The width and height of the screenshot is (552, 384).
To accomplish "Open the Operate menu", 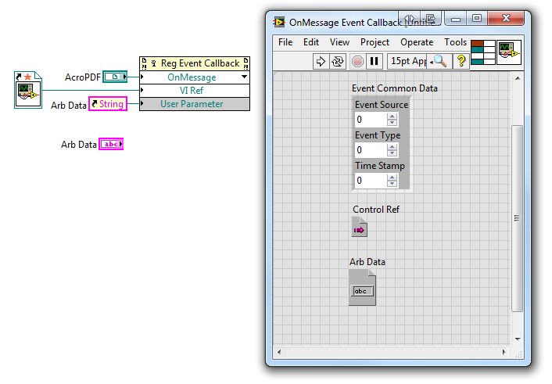I will click(417, 42).
